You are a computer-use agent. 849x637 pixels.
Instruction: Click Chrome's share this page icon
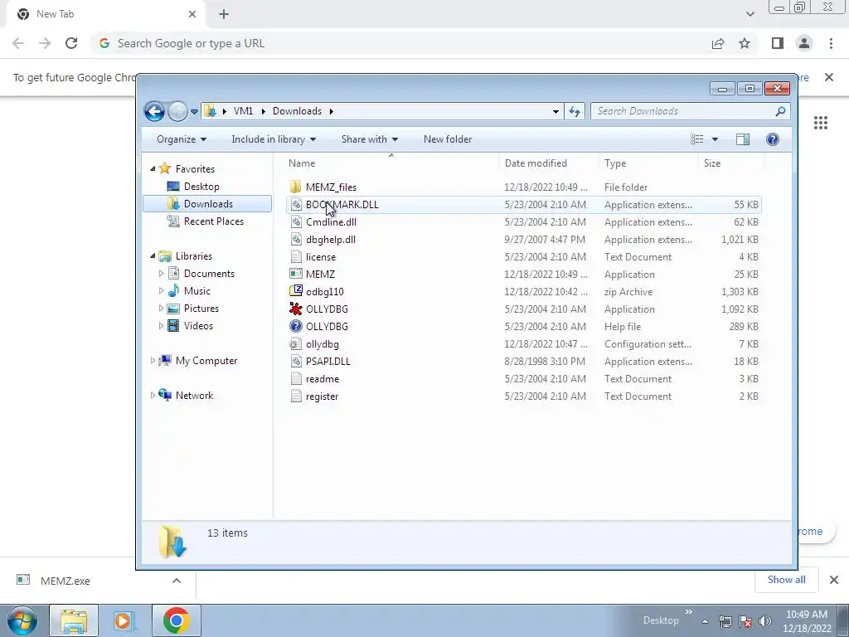point(718,43)
